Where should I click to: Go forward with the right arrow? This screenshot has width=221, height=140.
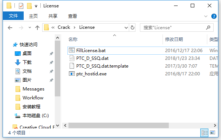coord(21,28)
